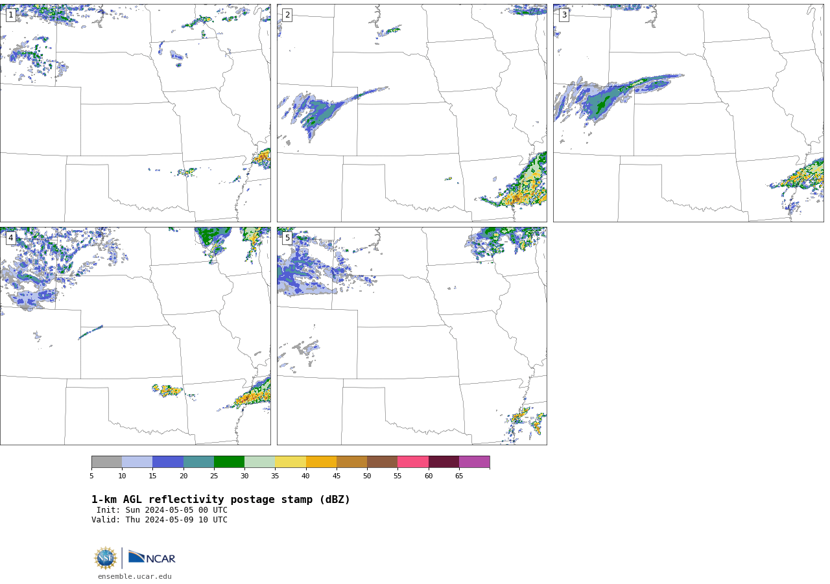Open ensemble member 1 reflectivity map
This screenshot has width=830, height=584.
[135, 113]
